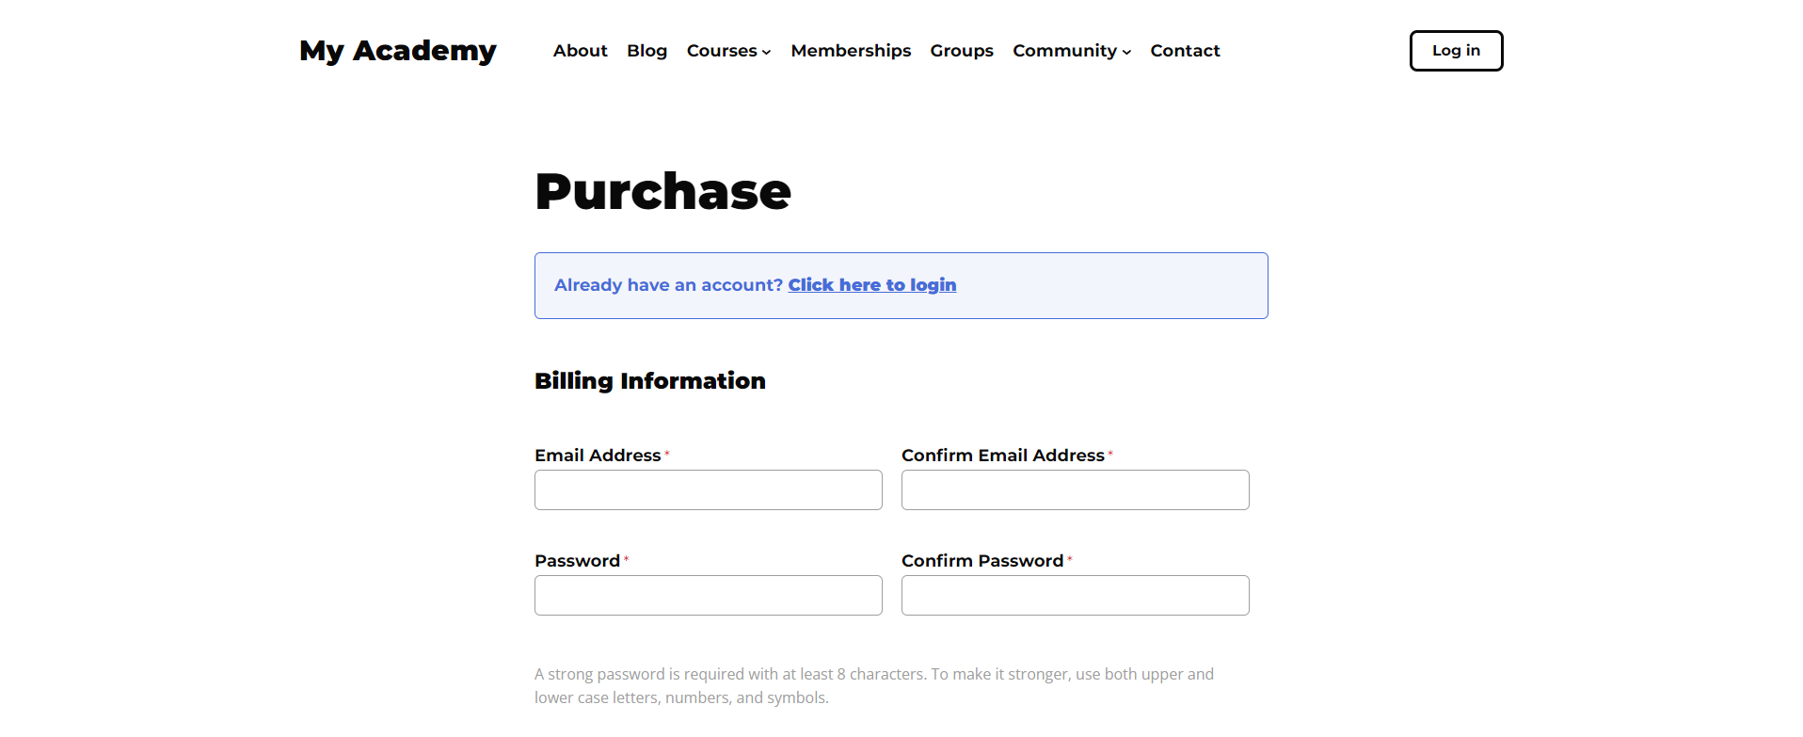Visit the Groups section
Screen dimensions: 1803x737
(962, 51)
